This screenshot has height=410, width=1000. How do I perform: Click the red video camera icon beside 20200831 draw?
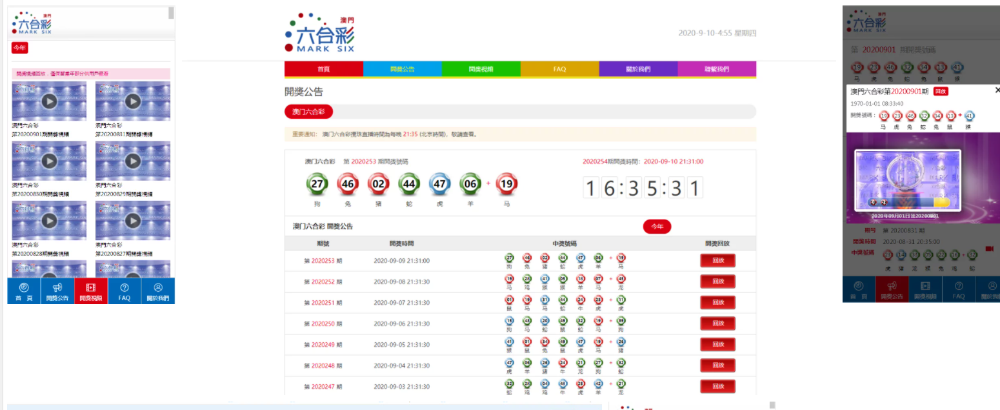point(990,249)
